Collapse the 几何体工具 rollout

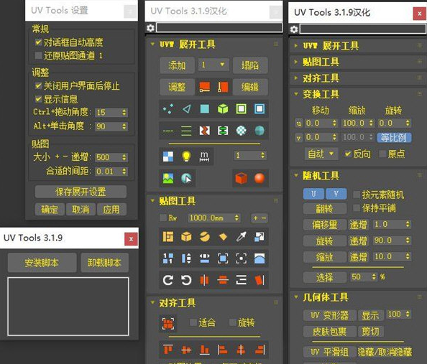click(296, 297)
